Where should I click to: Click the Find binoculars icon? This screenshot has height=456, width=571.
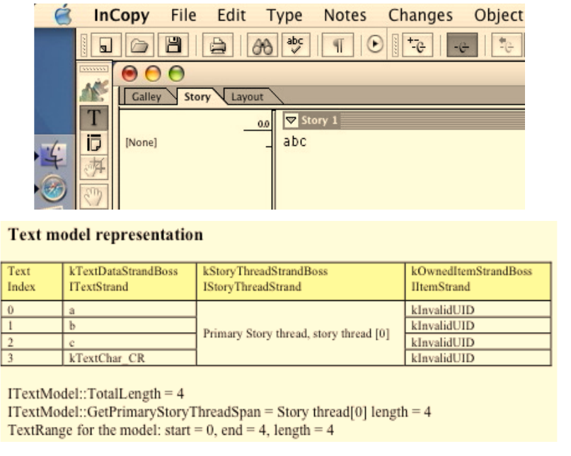tap(263, 45)
